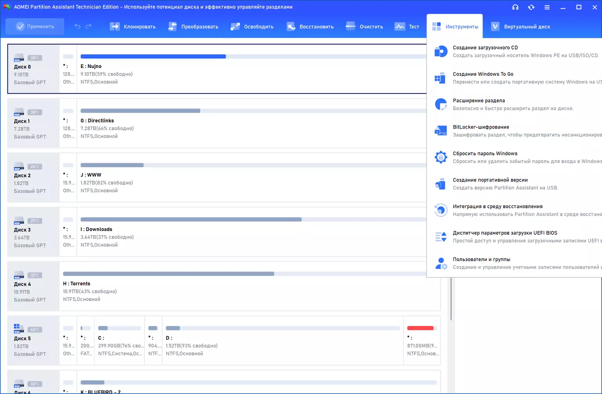Screen dimensions: 602x394
Task: Open the Клонировать (Clone) menu
Action: coord(133,27)
